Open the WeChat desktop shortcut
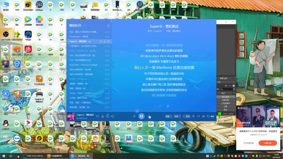Image resolution: width=283 pixels, height=159 pixels. pos(28,110)
